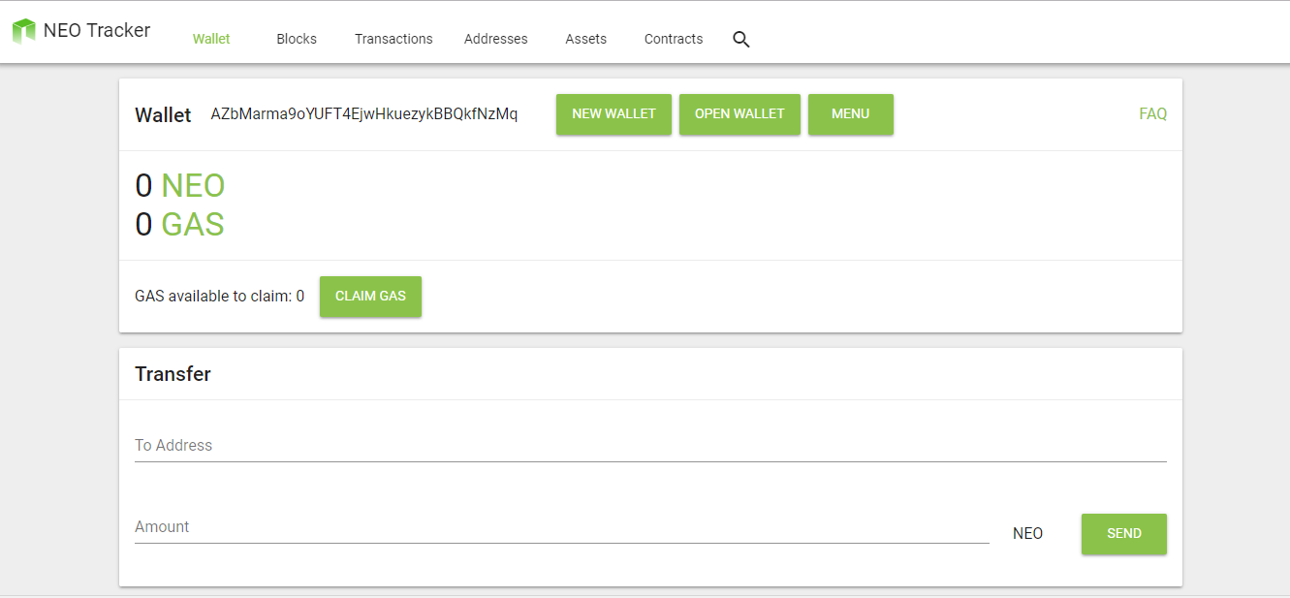The image size is (1290, 598).
Task: Click the Transfer heading
Action: pyautogui.click(x=173, y=374)
